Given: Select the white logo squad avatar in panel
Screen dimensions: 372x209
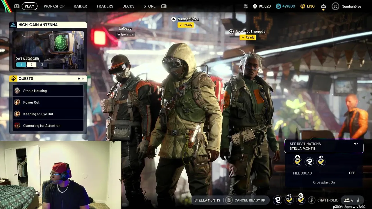Looking at the screenshot, I should [x=309, y=162].
